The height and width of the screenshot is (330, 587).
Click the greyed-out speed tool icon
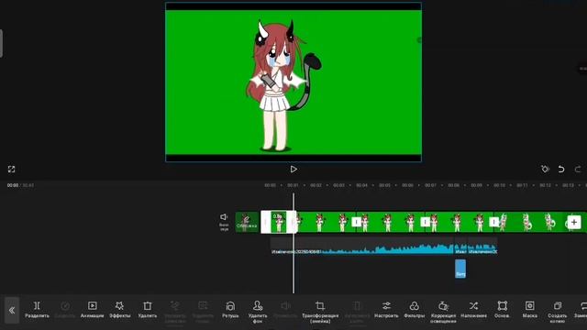click(65, 306)
